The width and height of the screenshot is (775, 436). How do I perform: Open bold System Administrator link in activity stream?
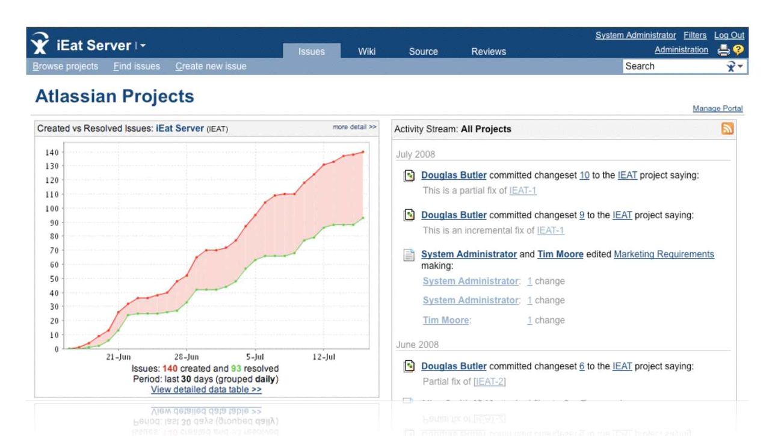(469, 254)
